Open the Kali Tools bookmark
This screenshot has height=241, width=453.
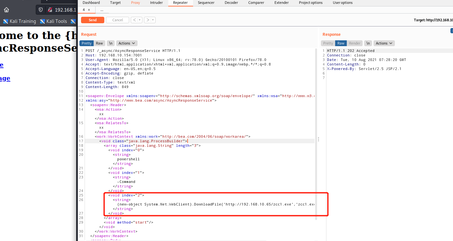[53, 21]
